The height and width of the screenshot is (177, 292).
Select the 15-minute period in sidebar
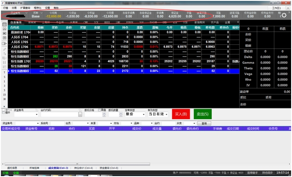pos(5,95)
